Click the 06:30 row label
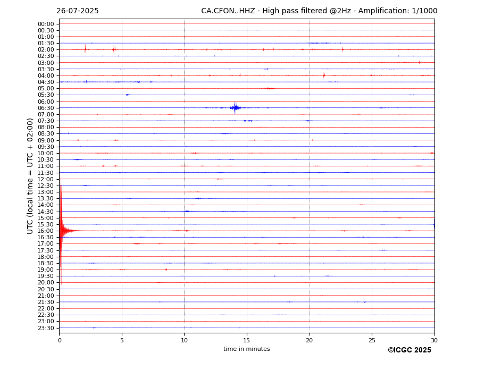The image size is (493, 370). pos(46,108)
